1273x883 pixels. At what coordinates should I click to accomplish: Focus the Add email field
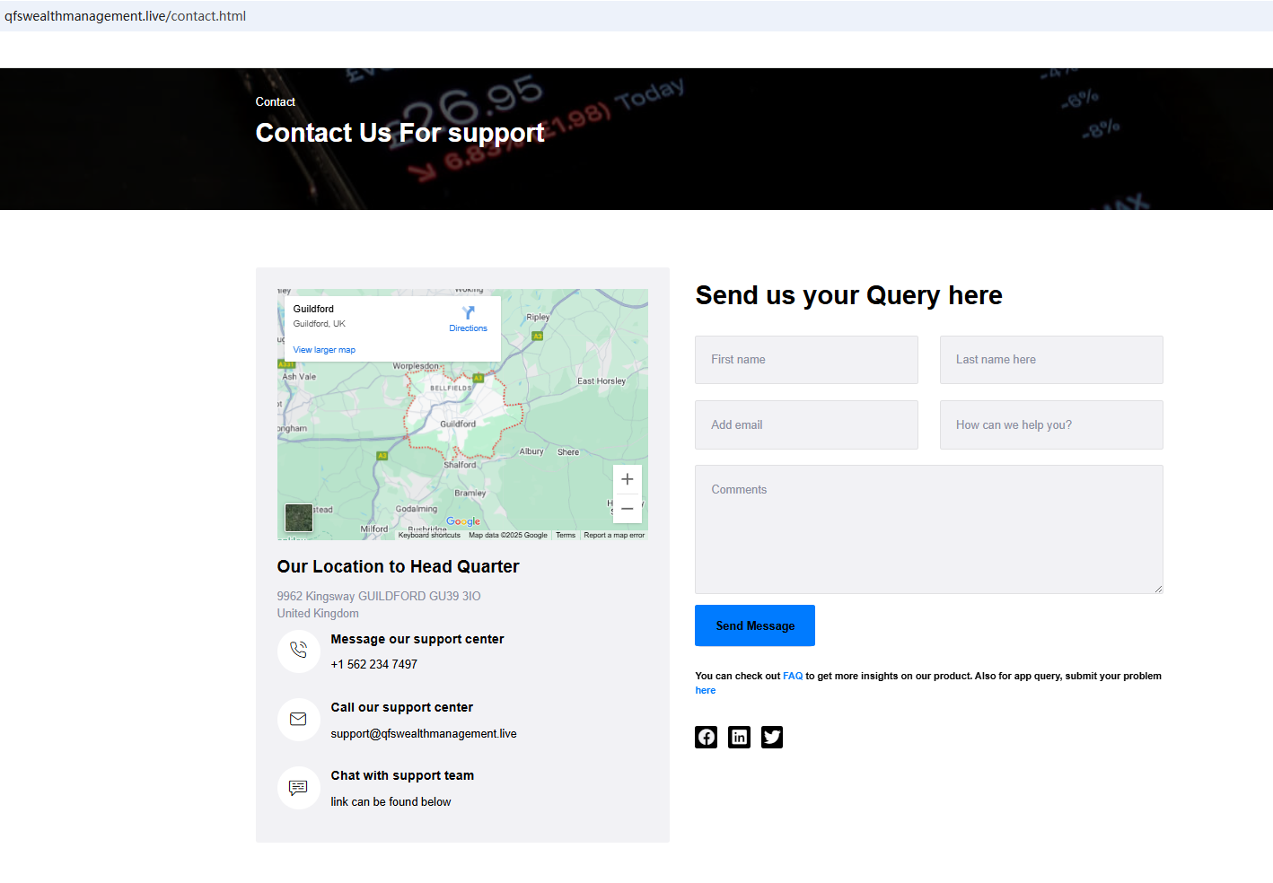point(806,425)
